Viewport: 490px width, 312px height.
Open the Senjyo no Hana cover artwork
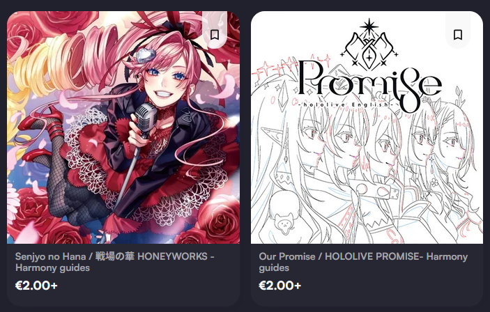[x=123, y=127]
